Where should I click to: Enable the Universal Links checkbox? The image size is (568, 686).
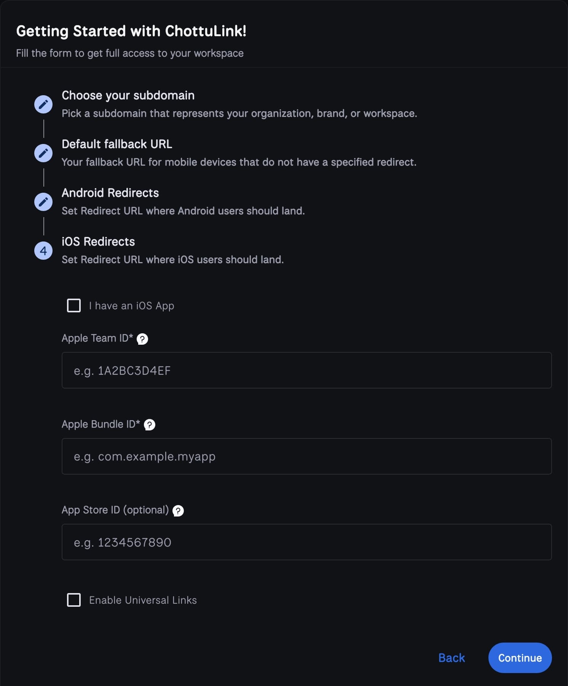[74, 600]
